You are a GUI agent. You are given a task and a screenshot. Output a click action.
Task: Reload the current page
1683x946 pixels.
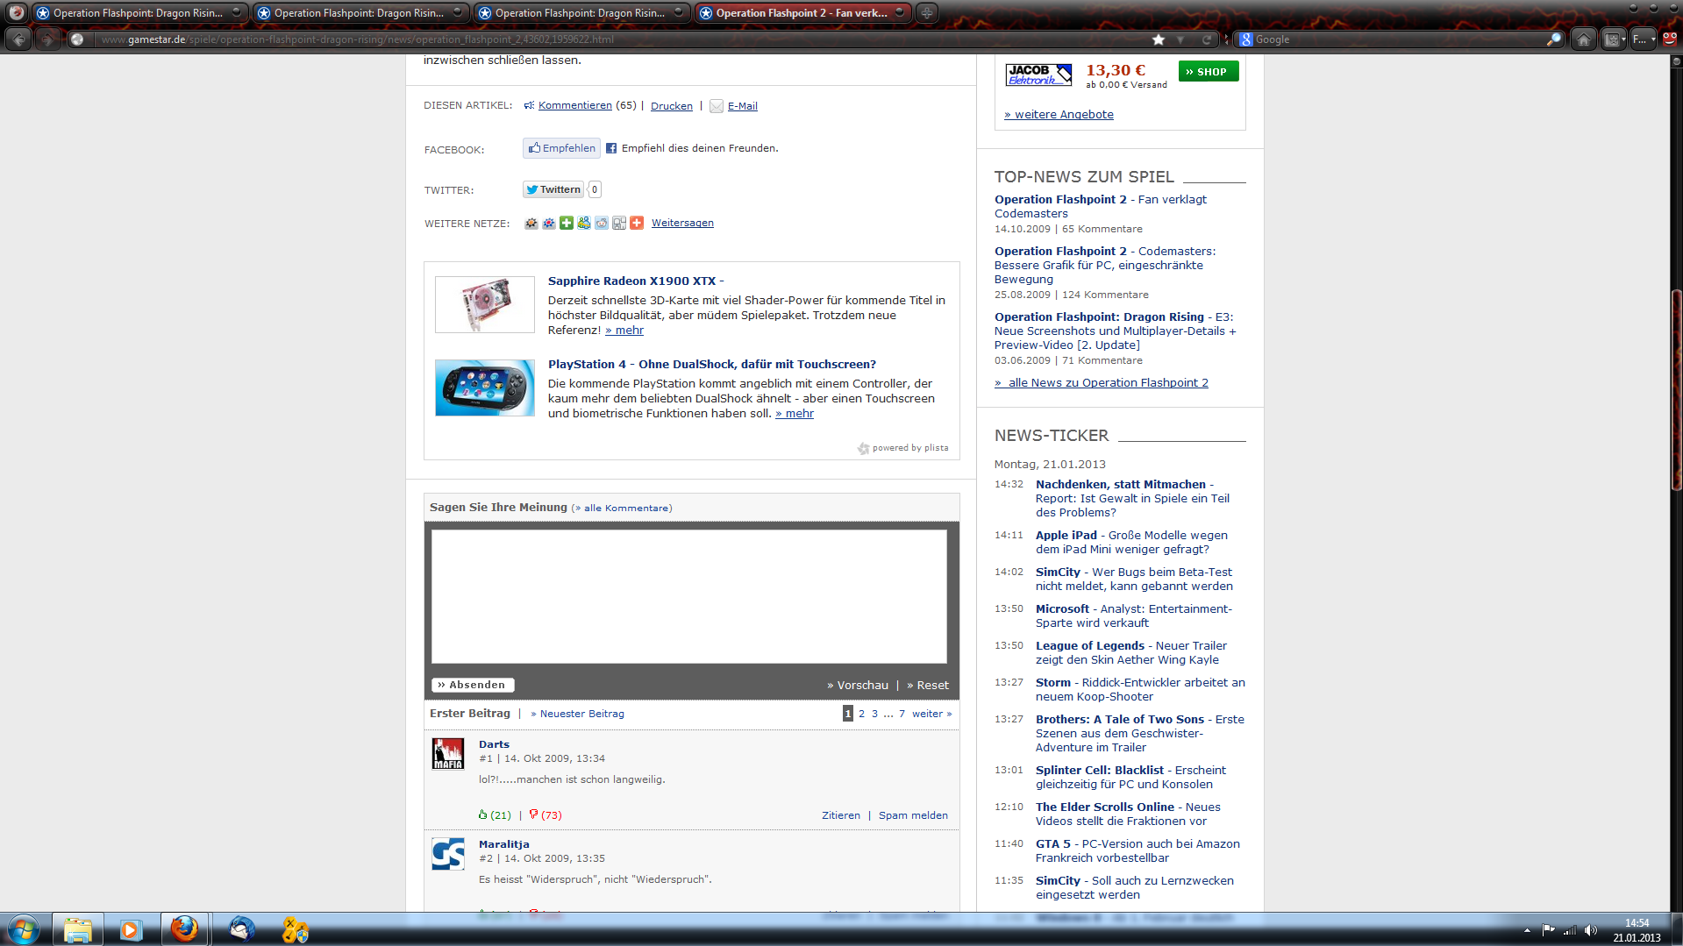1207,39
